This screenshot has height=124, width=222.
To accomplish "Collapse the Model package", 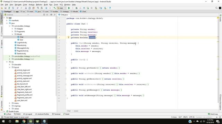I will coord(12,34).
